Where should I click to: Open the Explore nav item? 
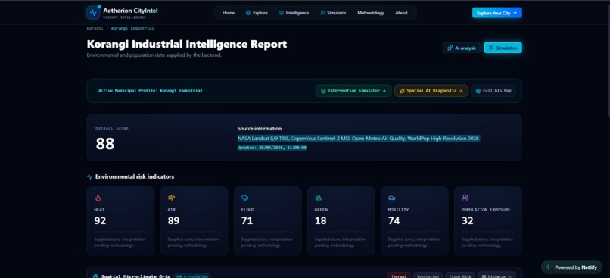[257, 13]
